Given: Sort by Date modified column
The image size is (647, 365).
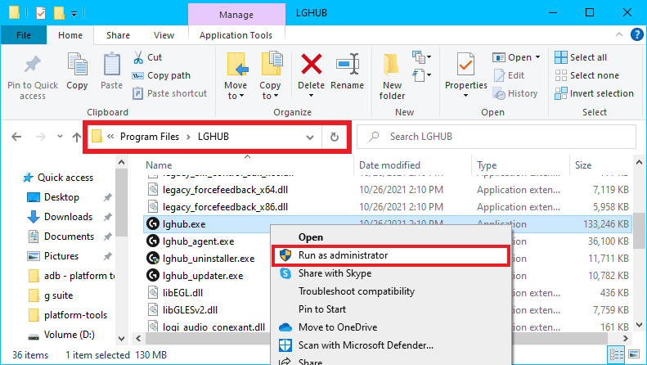Looking at the screenshot, I should click(389, 165).
